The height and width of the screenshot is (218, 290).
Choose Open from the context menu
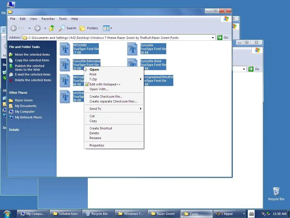(x=114, y=70)
